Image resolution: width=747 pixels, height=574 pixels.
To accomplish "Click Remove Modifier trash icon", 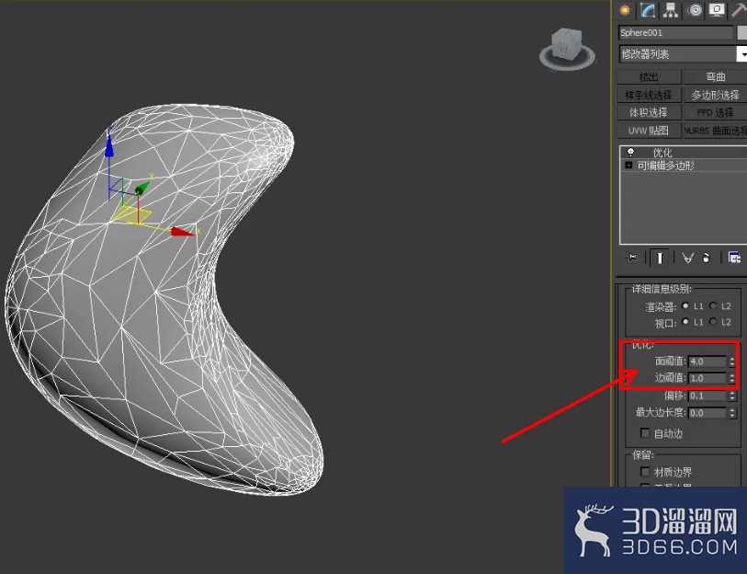I will coord(707,258).
